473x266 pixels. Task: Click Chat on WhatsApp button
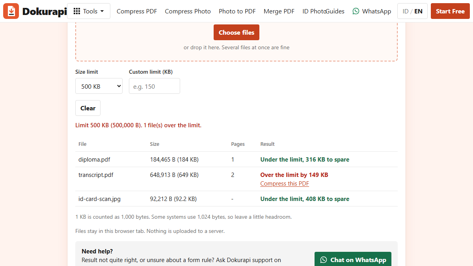[x=353, y=260]
